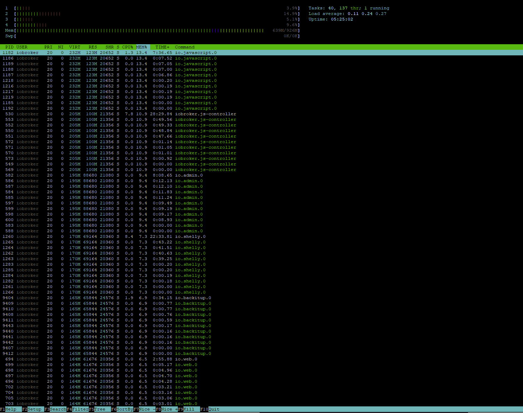Sort by the PRI column header
This screenshot has height=413, width=523.
tap(48, 47)
